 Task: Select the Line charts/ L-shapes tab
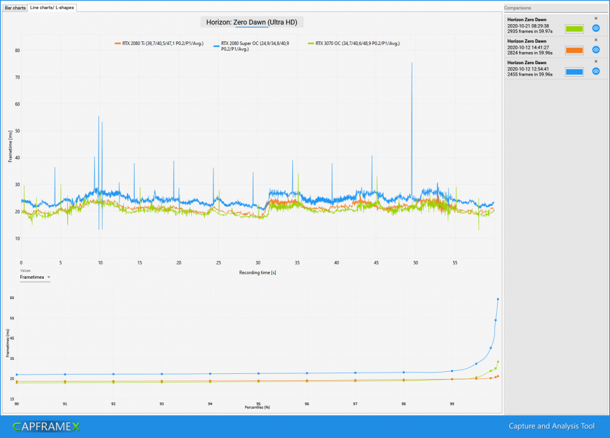(x=52, y=8)
